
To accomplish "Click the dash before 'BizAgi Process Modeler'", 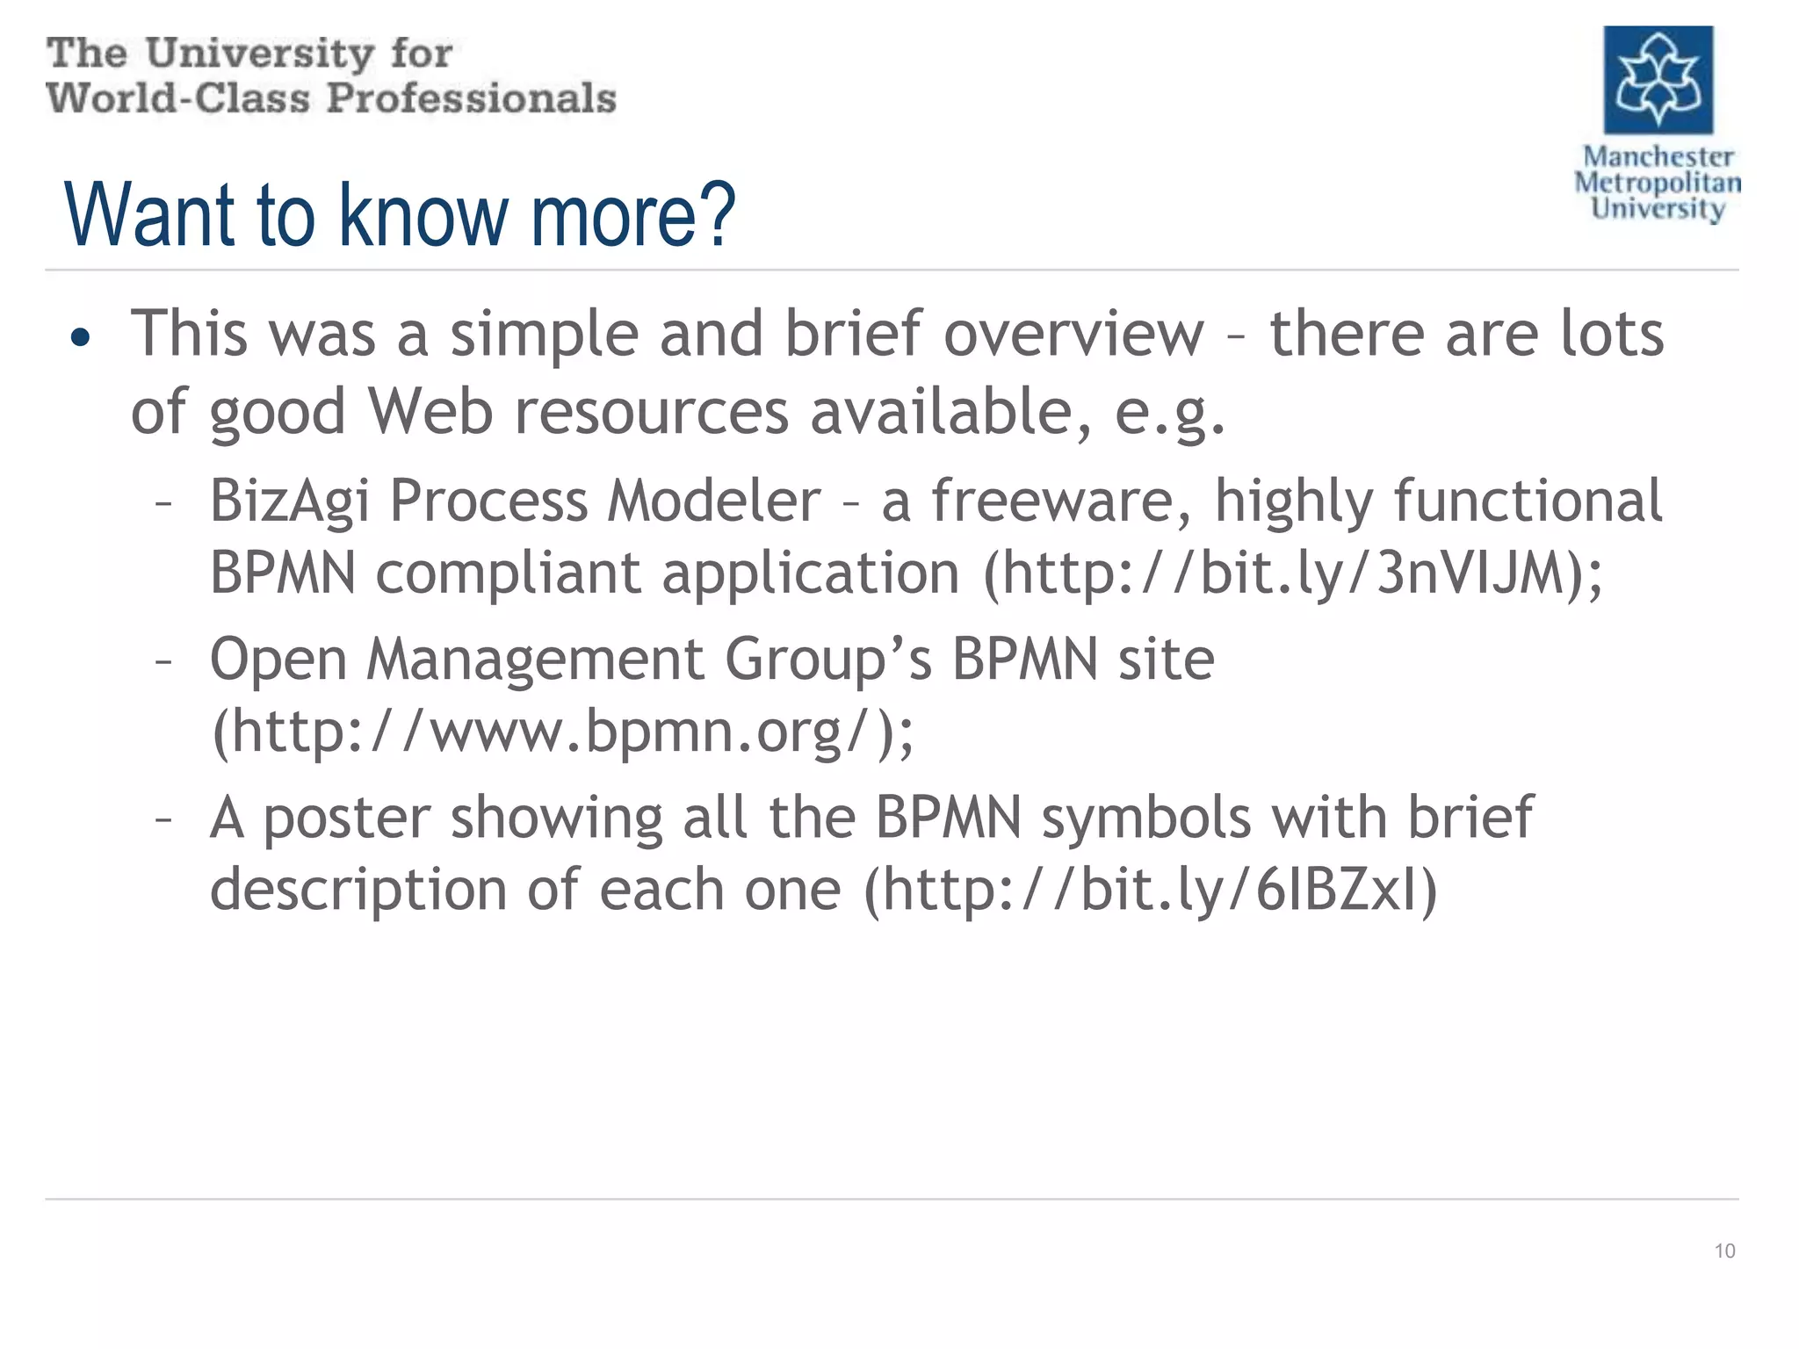I will [162, 505].
